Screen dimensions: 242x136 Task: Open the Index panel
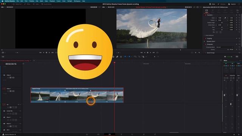point(36,4)
